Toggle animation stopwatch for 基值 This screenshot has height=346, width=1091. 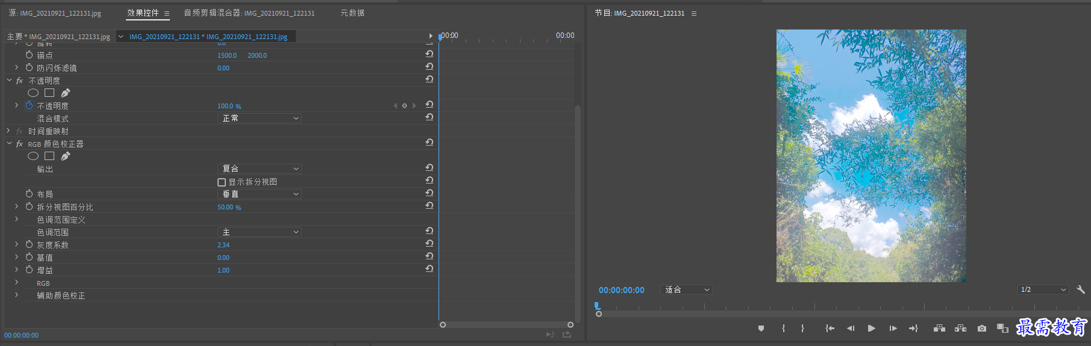pyautogui.click(x=29, y=257)
